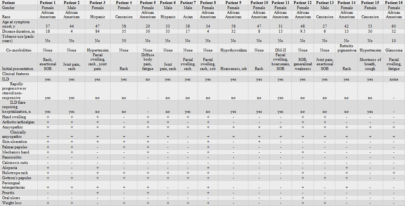Select the Retinitis pigmentosa cell

(347, 48)
